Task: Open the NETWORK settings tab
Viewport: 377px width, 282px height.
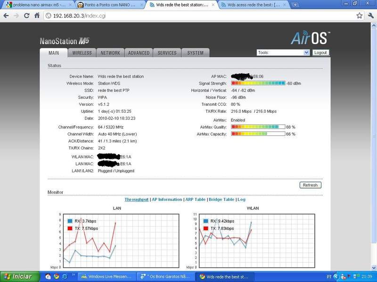Action: 110,53
